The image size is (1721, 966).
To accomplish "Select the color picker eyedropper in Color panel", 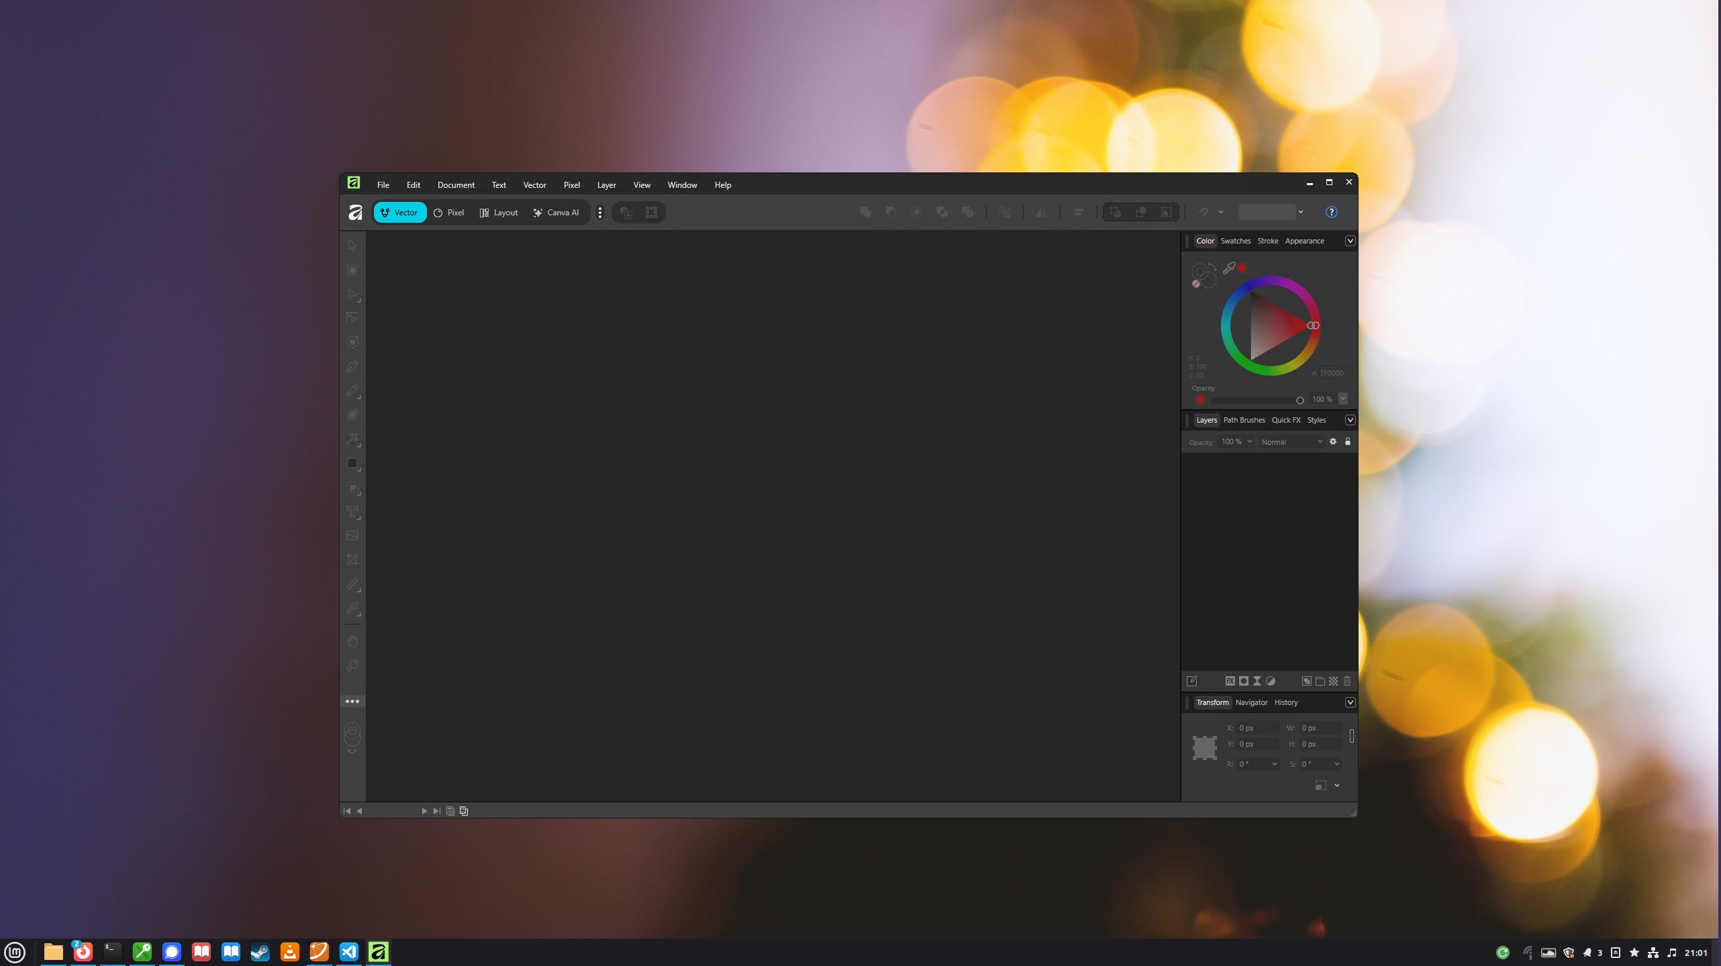I will pos(1228,268).
